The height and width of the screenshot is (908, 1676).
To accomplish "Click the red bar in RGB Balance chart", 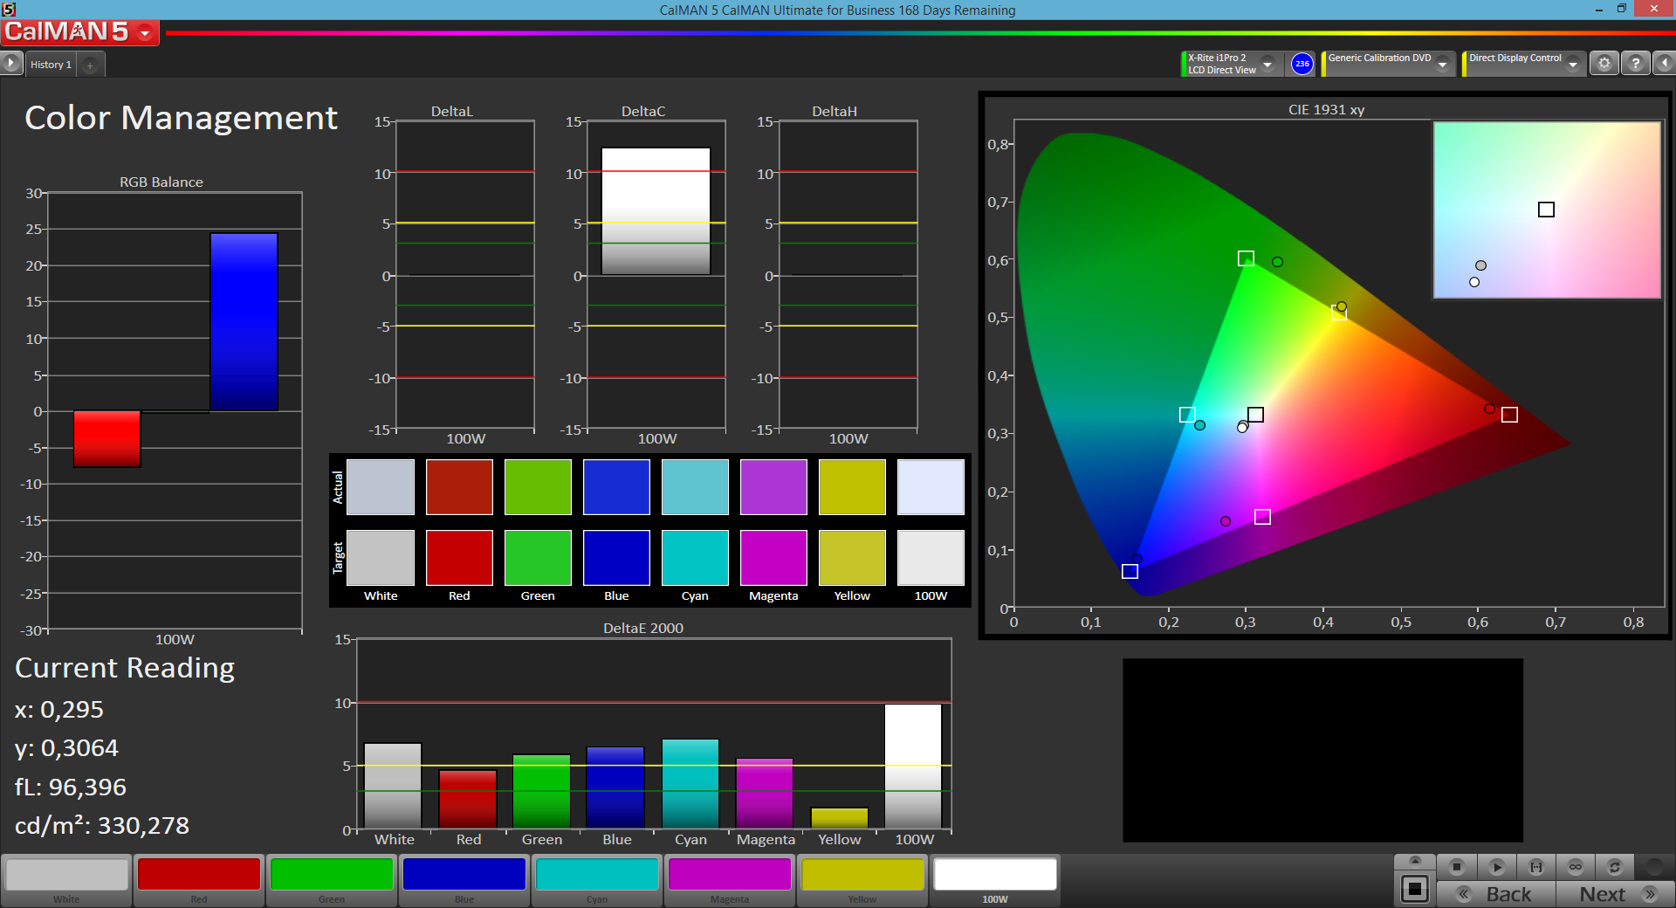I will point(106,439).
